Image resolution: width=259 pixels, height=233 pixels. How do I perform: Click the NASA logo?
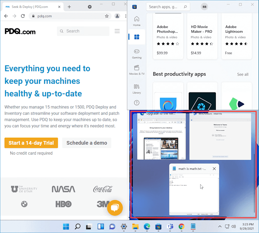point(63,189)
